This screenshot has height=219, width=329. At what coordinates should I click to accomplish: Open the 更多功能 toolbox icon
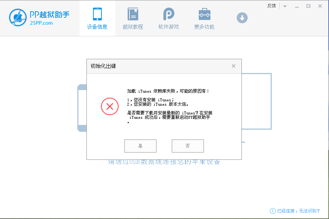tap(204, 14)
